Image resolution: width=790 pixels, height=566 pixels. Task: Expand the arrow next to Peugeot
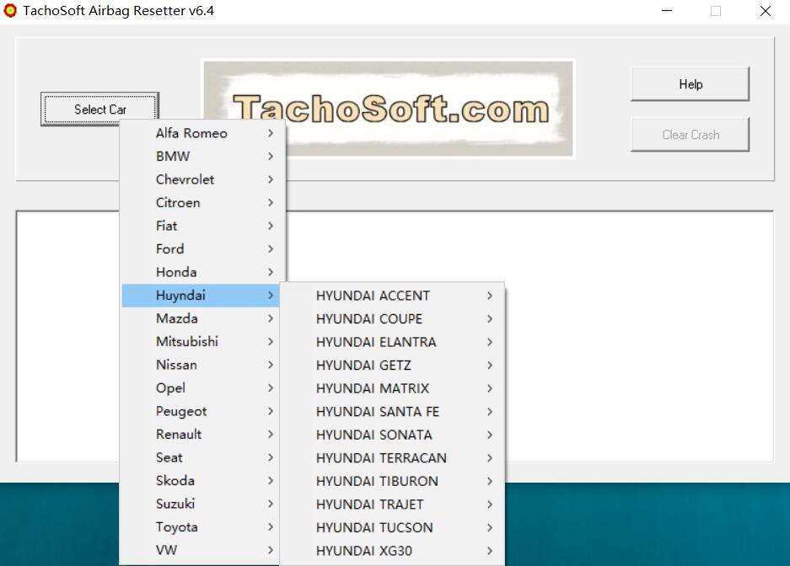coord(271,411)
